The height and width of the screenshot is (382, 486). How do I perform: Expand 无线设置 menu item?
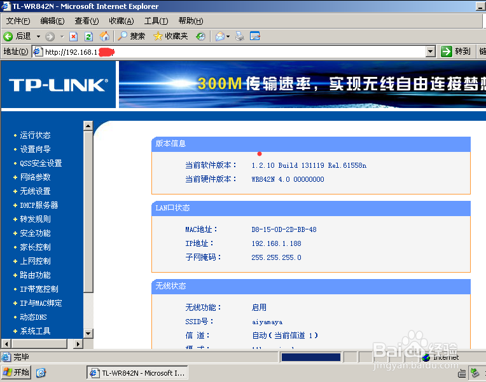point(35,191)
